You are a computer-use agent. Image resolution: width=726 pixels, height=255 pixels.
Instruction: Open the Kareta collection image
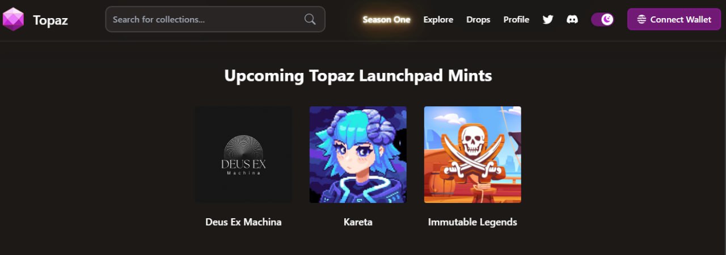[x=358, y=154]
